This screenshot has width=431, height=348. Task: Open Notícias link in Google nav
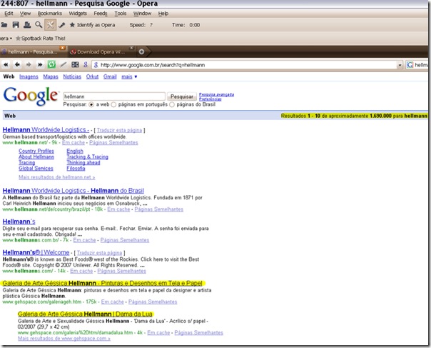[72, 76]
